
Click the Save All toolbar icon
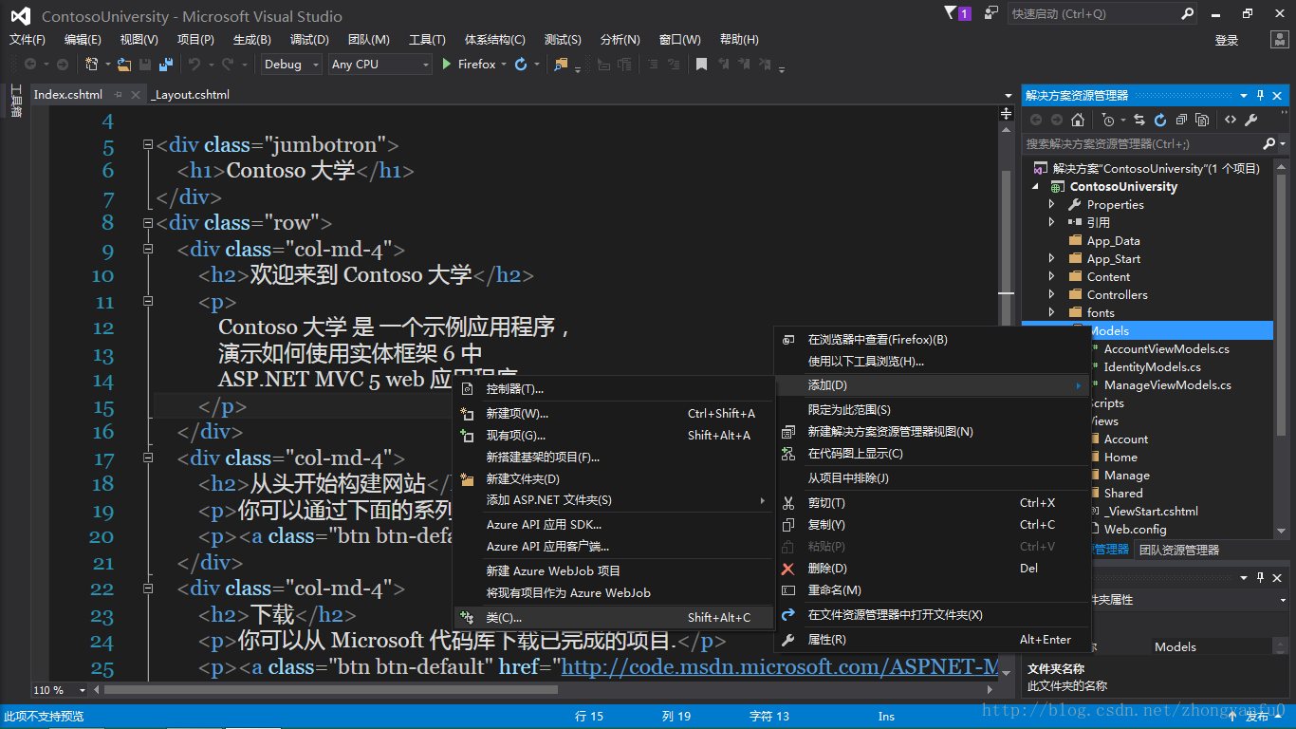pos(166,65)
